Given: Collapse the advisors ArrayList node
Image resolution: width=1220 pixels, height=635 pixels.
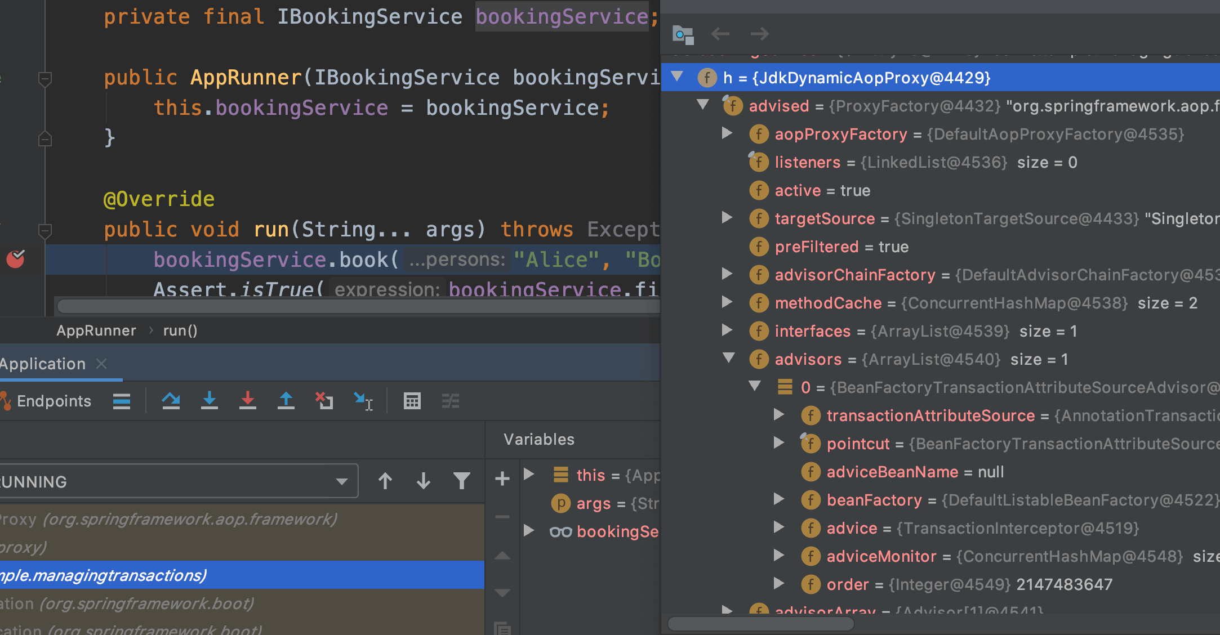Looking at the screenshot, I should point(729,358).
